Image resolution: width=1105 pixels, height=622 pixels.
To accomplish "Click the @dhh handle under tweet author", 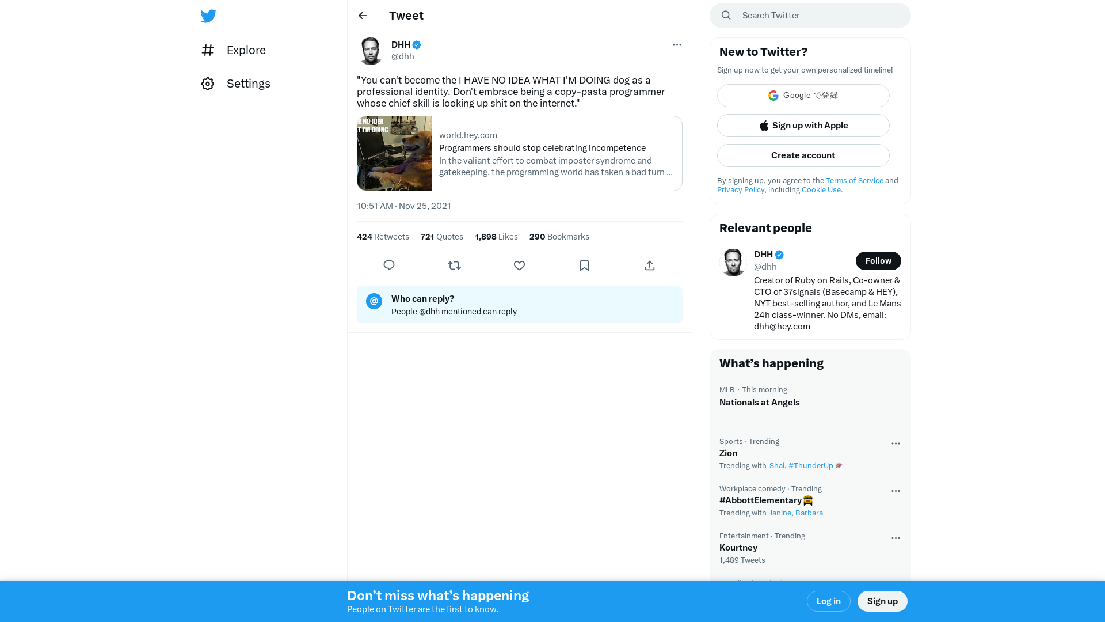I will [x=403, y=56].
